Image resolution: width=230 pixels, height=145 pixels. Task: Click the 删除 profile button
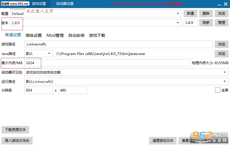206,14
